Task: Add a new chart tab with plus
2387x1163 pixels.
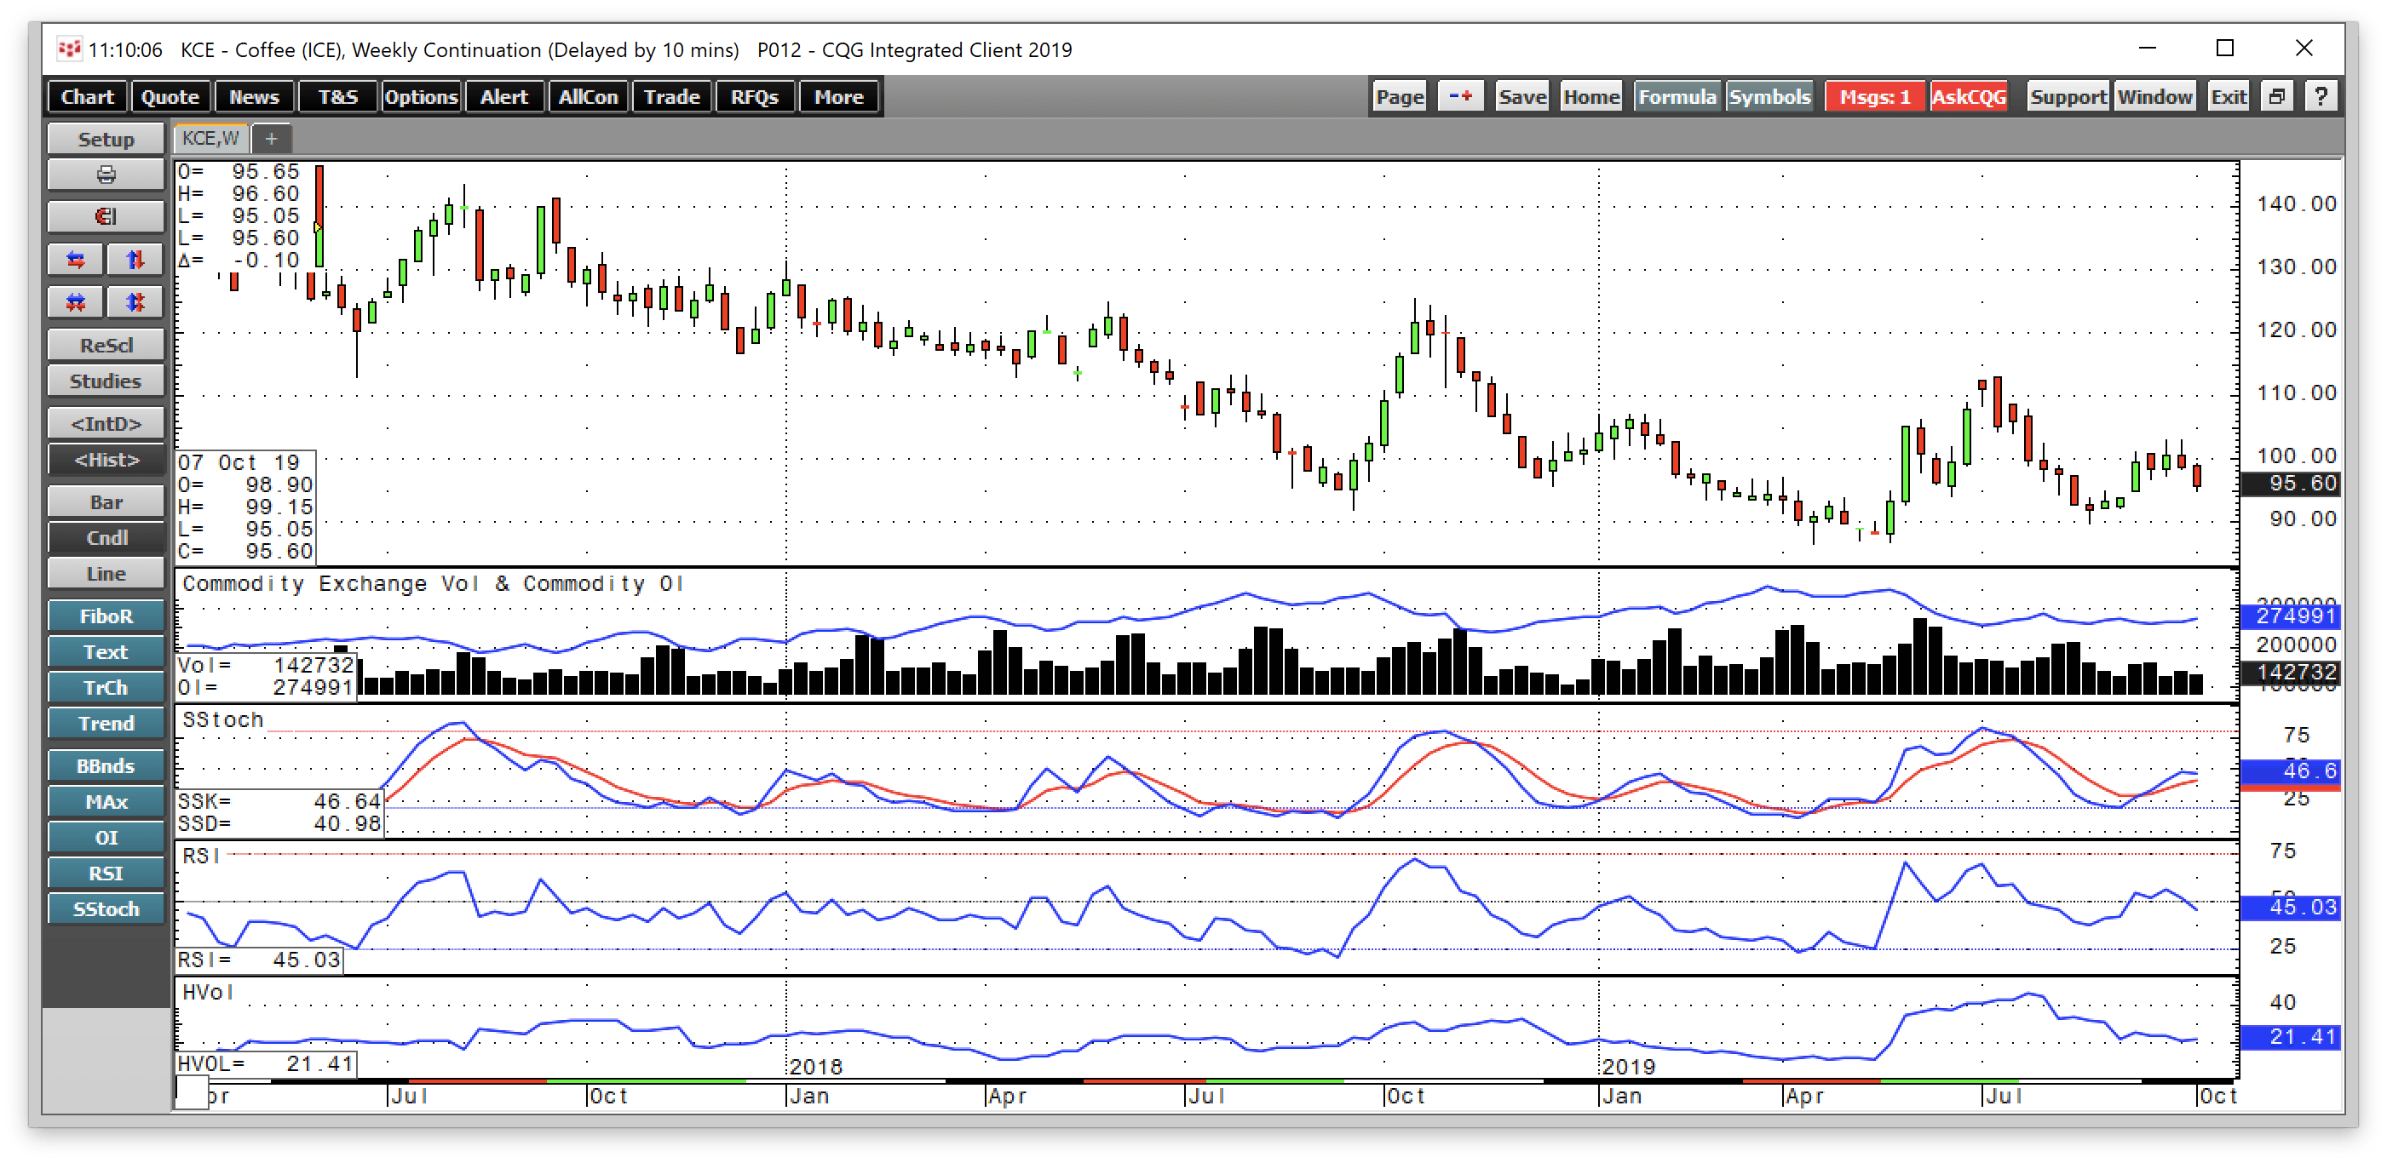Action: click(x=271, y=139)
